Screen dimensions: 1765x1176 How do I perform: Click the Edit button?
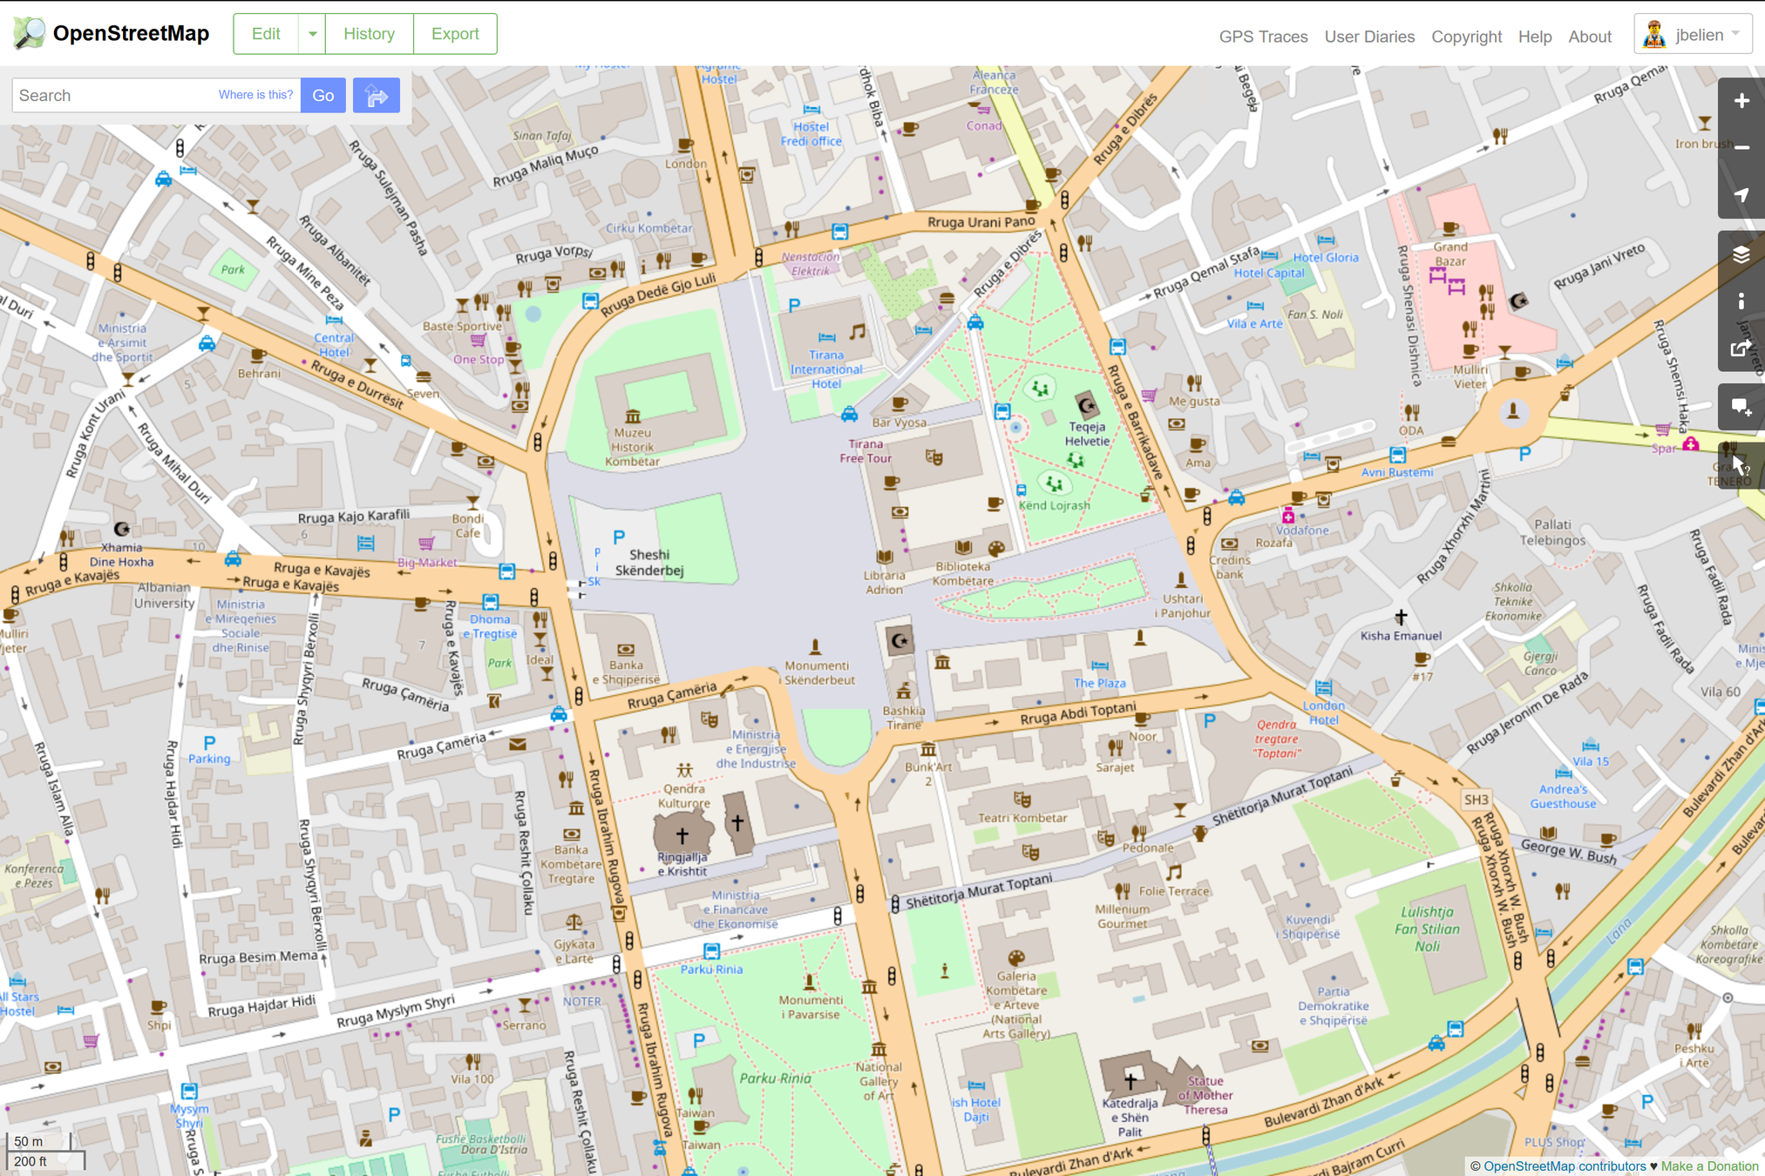coord(266,34)
